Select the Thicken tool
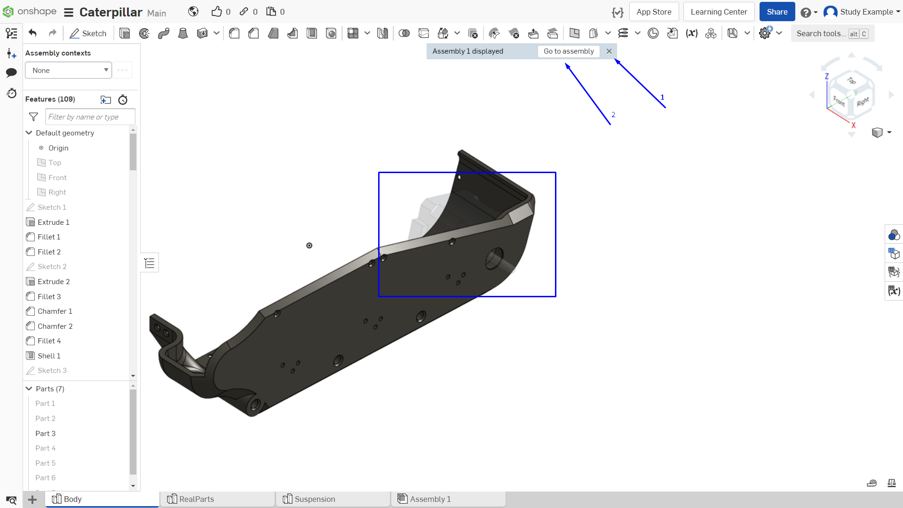903x508 pixels. (202, 33)
